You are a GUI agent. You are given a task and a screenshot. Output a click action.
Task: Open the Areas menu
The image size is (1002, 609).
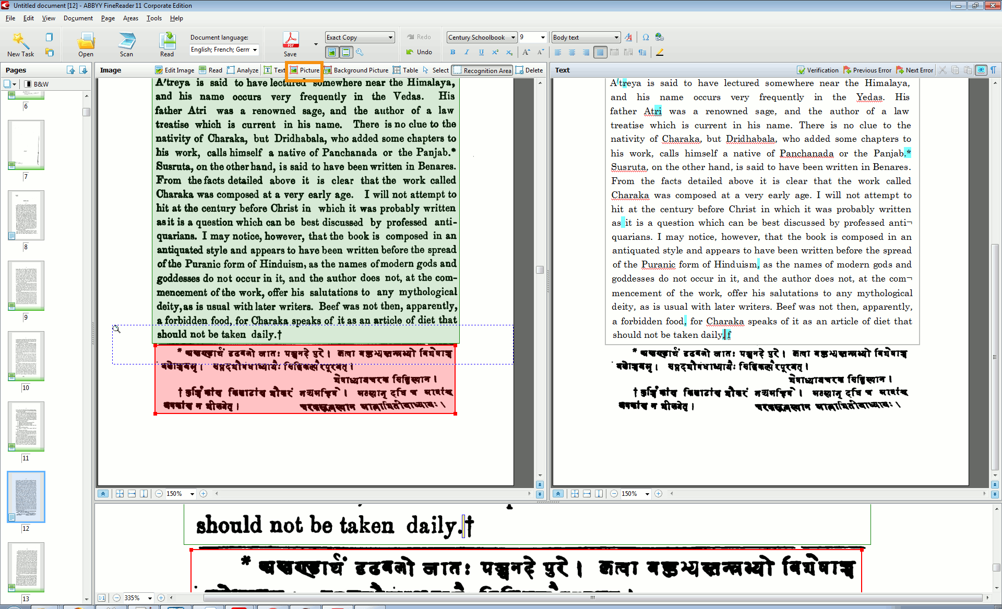(130, 18)
